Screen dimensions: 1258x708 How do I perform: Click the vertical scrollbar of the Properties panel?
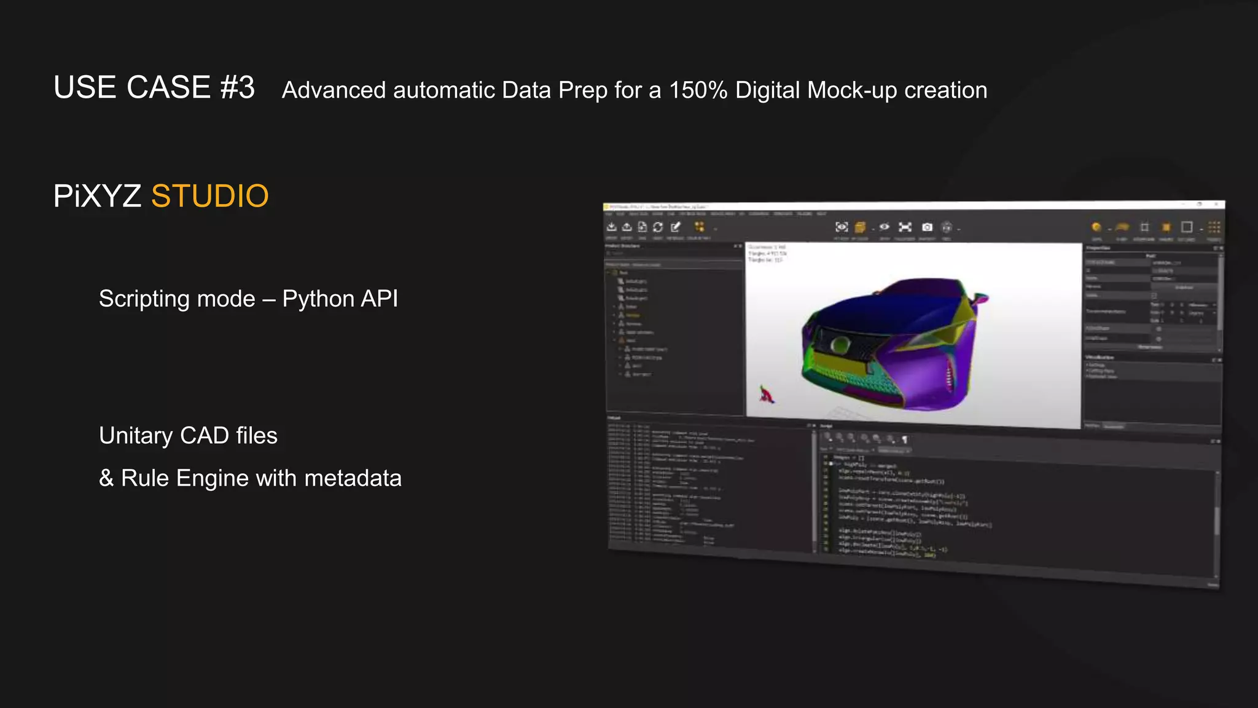[x=1220, y=301]
